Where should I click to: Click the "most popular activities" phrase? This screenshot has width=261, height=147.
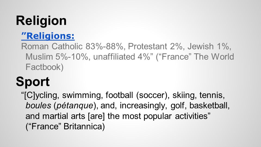coord(166,116)
